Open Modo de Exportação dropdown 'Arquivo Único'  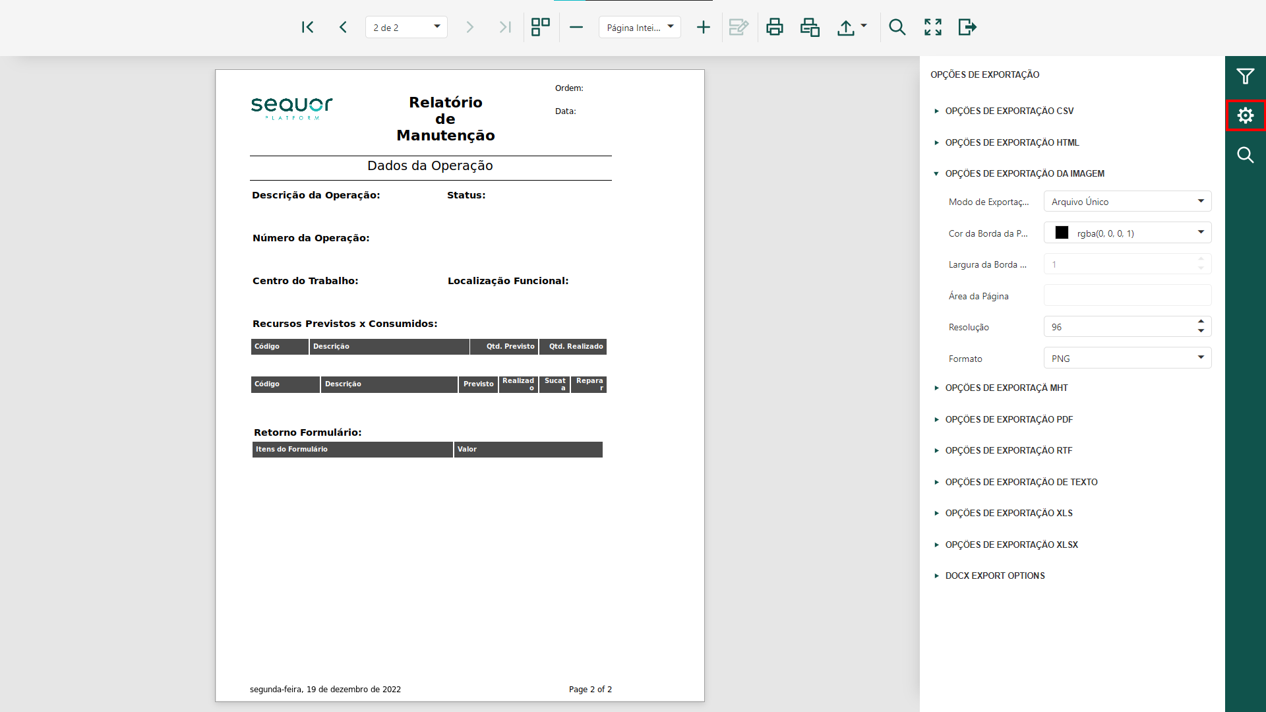coord(1128,201)
